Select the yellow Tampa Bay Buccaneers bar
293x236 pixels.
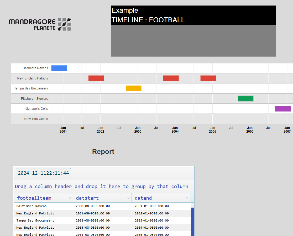pos(134,88)
